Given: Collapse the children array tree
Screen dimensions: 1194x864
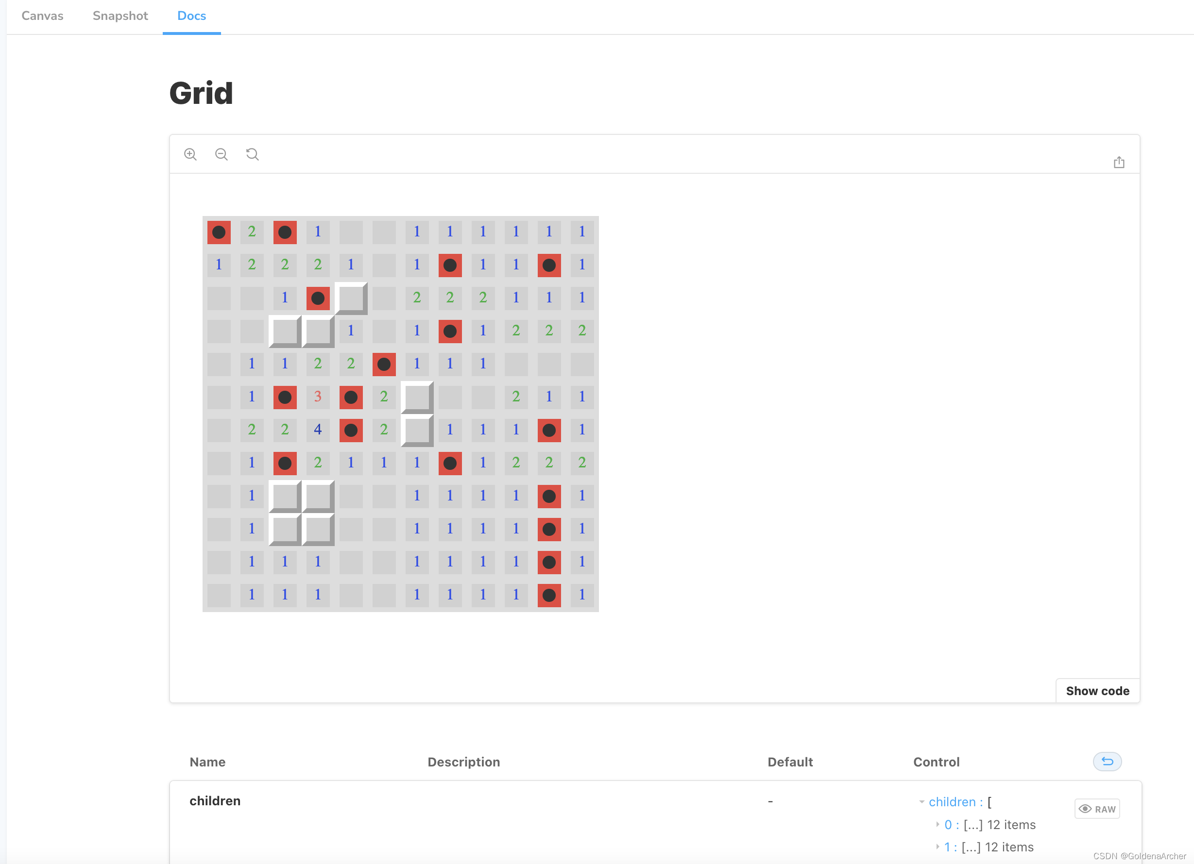Looking at the screenshot, I should point(922,802).
